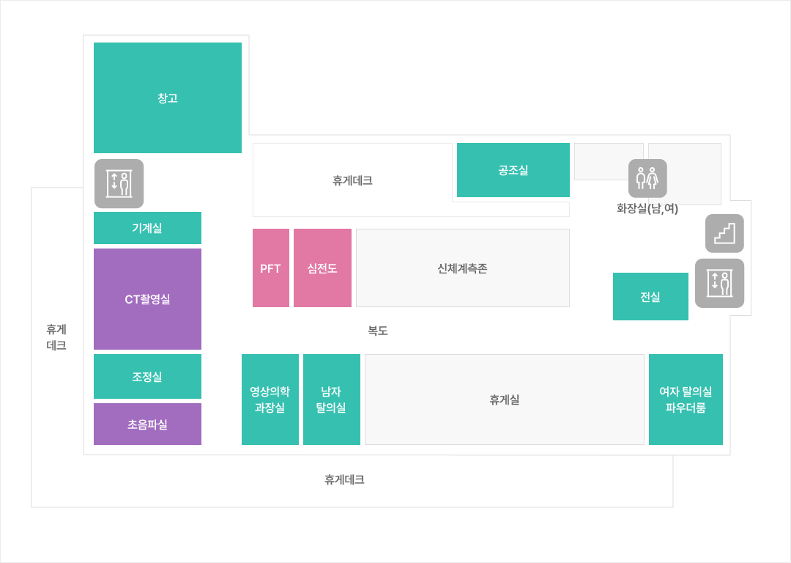Click the purple CT촬영실 room

147,299
